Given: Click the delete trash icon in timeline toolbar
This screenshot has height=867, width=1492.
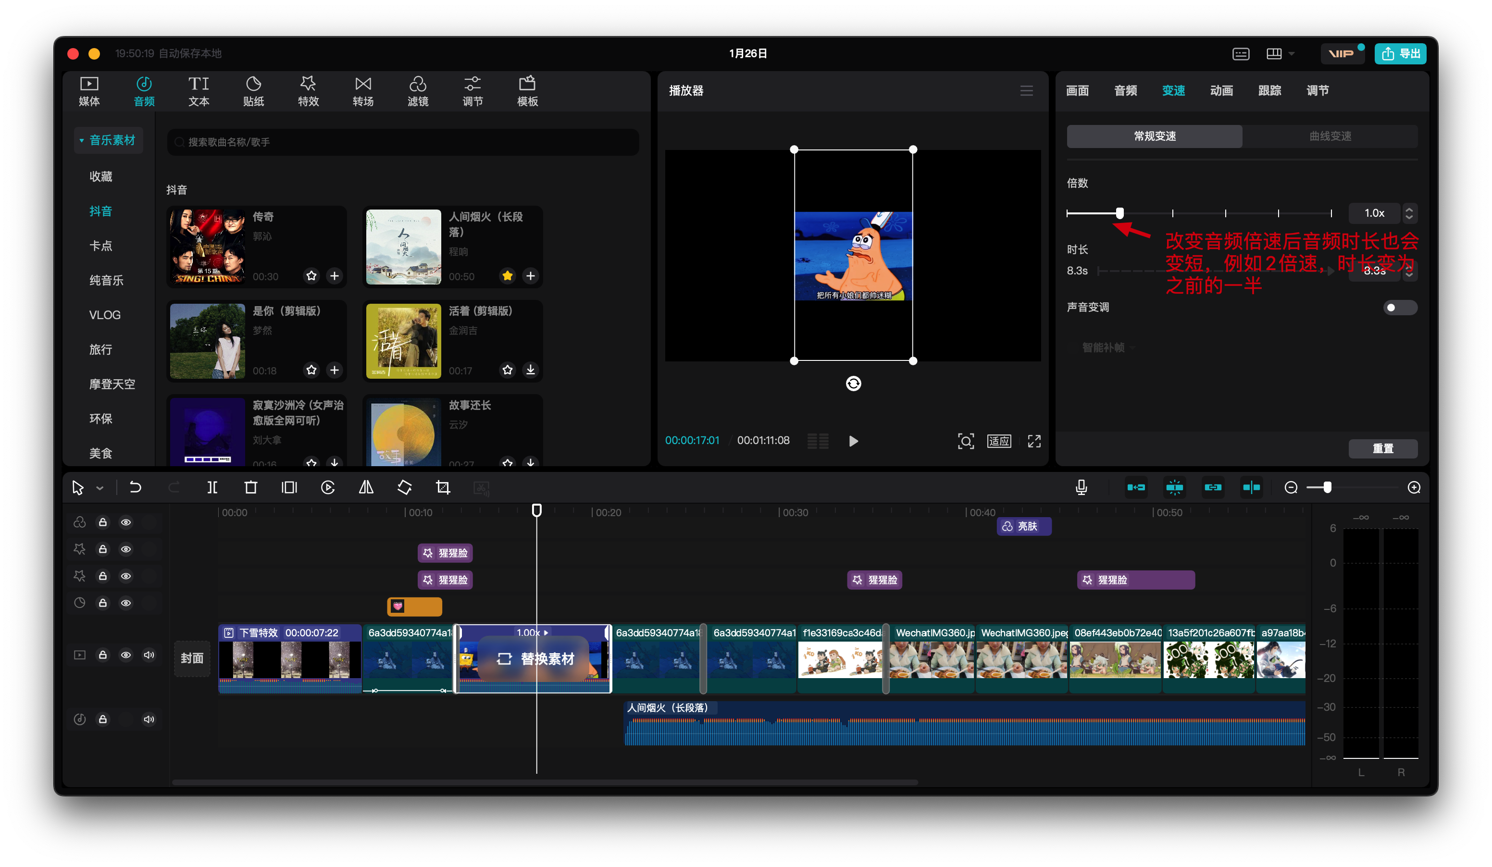Looking at the screenshot, I should tap(250, 487).
